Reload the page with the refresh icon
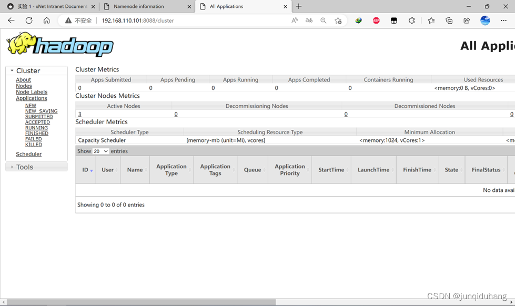This screenshot has width=515, height=306. pyautogui.click(x=29, y=21)
